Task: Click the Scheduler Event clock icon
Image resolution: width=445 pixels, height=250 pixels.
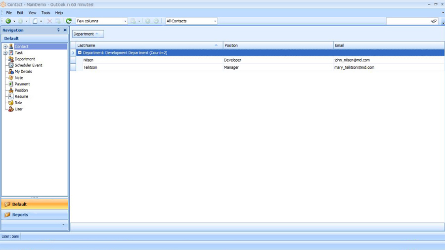Action: tap(11, 65)
